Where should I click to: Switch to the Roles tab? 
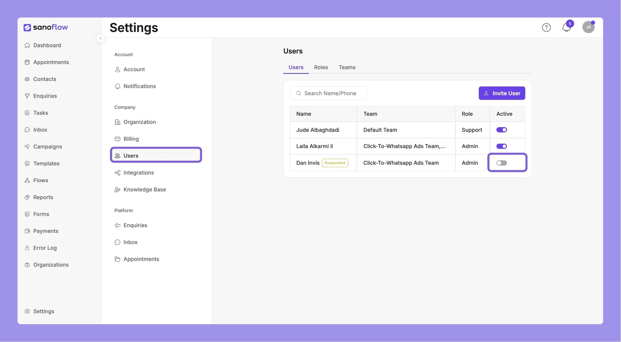tap(321, 67)
